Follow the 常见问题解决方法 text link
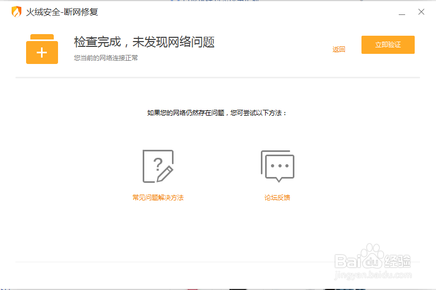The height and width of the screenshot is (290, 436). click(158, 198)
